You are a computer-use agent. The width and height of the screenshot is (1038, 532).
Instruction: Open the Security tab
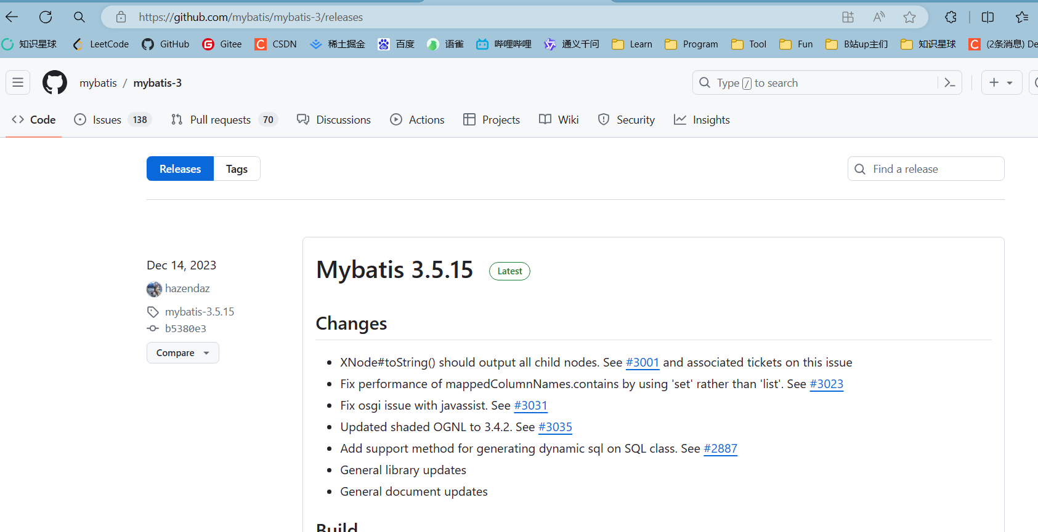pos(626,120)
